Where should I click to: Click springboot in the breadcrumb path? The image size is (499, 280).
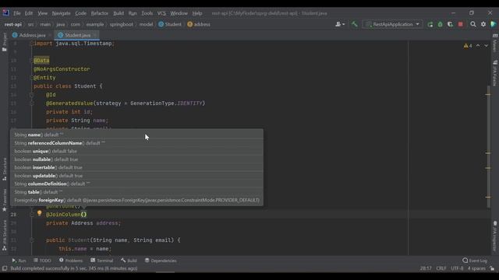point(122,24)
